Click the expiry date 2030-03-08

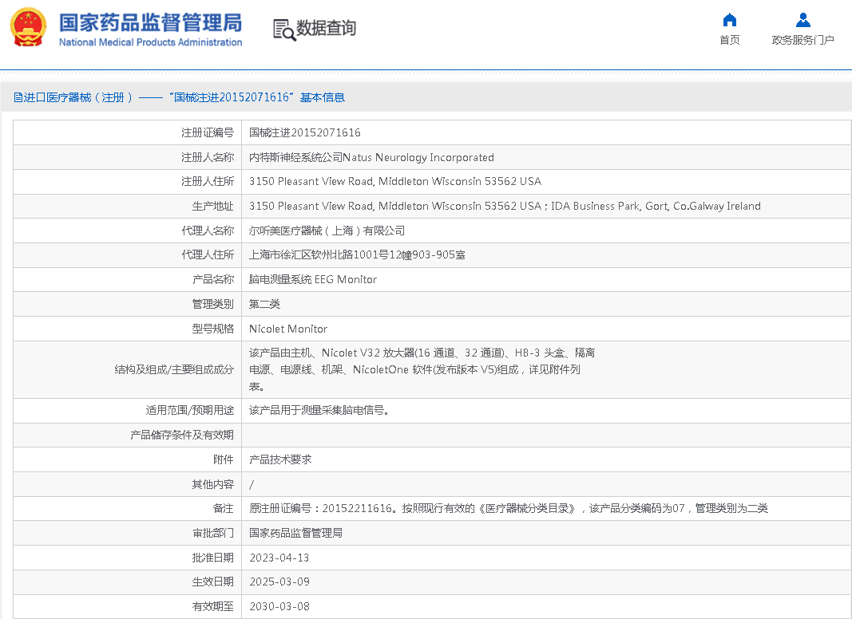(x=279, y=606)
